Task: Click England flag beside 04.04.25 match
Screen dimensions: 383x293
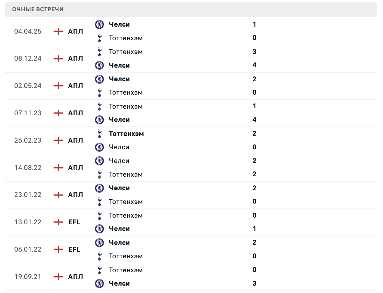Action: [58, 32]
